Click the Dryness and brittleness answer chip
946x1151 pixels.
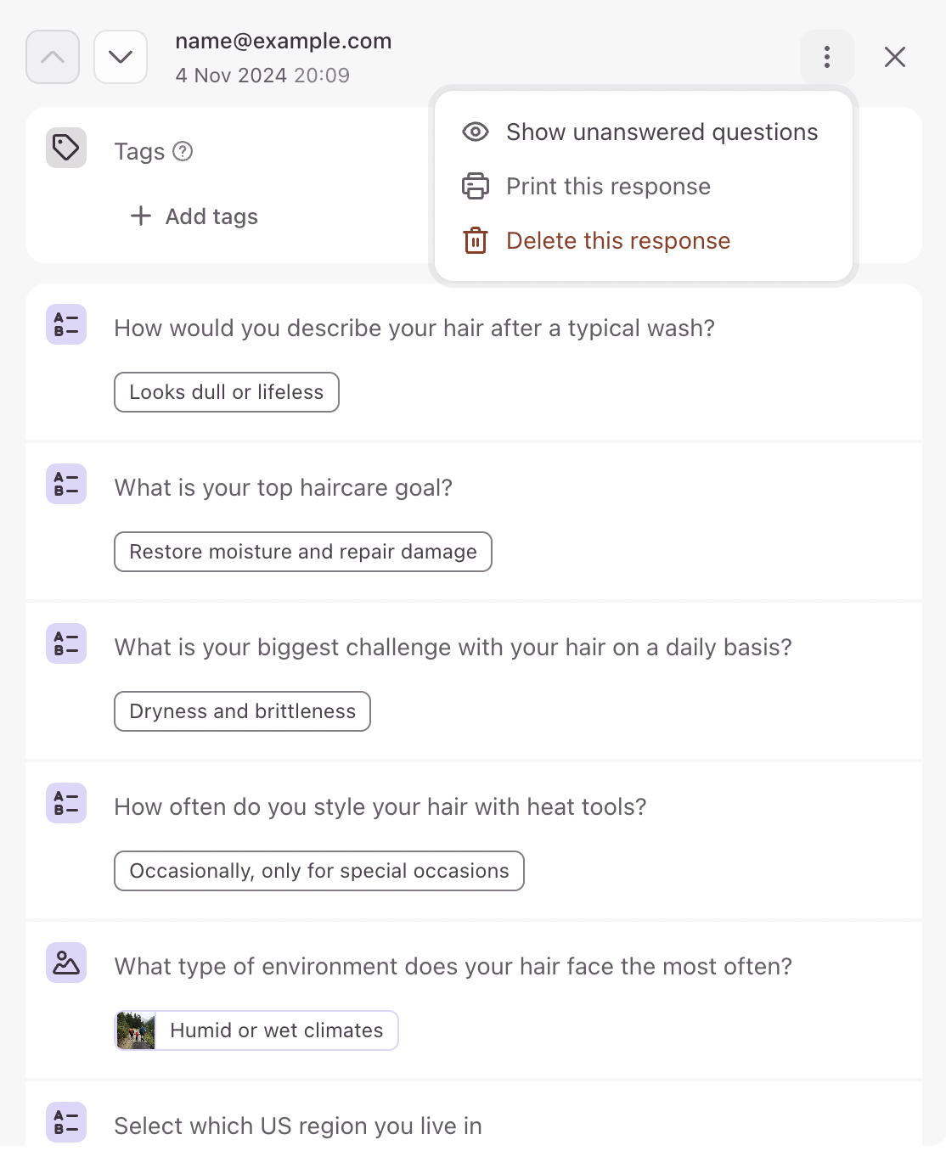tap(243, 711)
